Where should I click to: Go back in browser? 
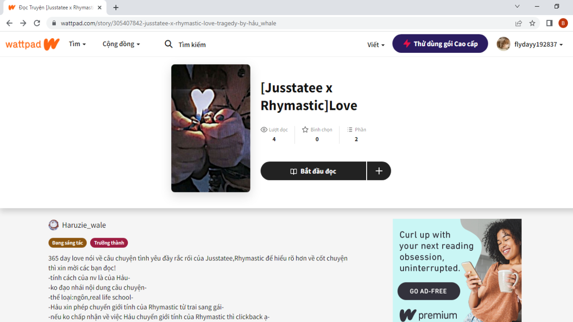pyautogui.click(x=9, y=23)
